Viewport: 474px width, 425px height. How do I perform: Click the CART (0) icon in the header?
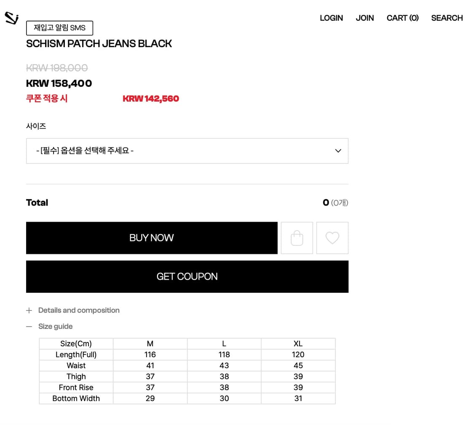[402, 18]
